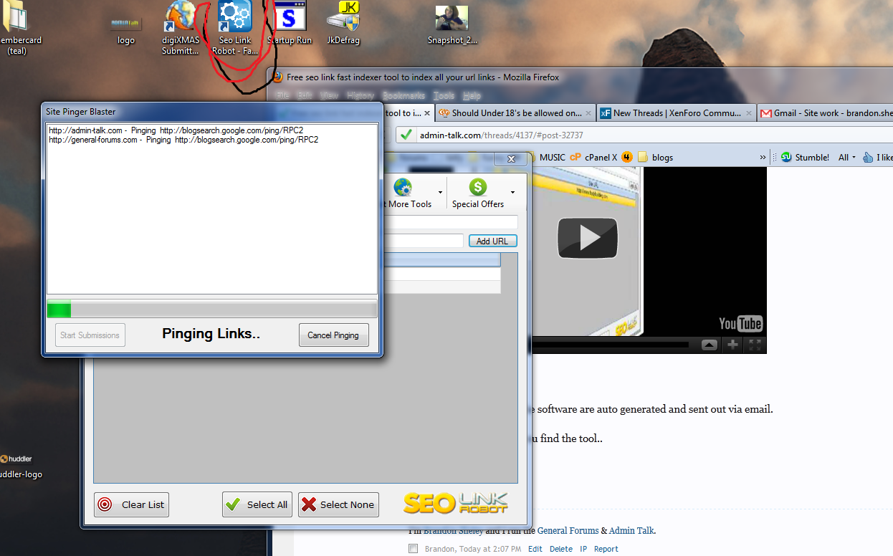Screen dimensions: 893x556
Task: Open the Firefox Help menu
Action: point(472,95)
